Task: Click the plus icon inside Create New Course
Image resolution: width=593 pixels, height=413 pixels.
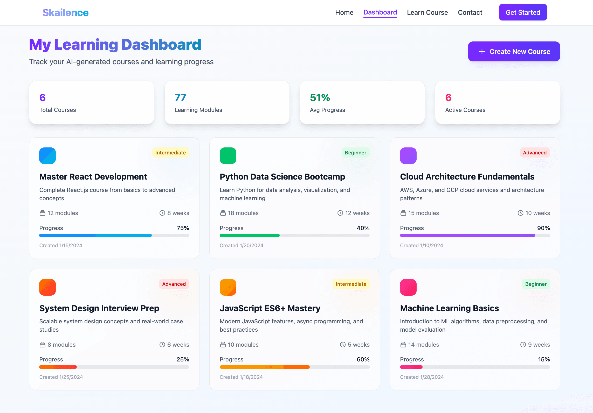Action: click(482, 51)
